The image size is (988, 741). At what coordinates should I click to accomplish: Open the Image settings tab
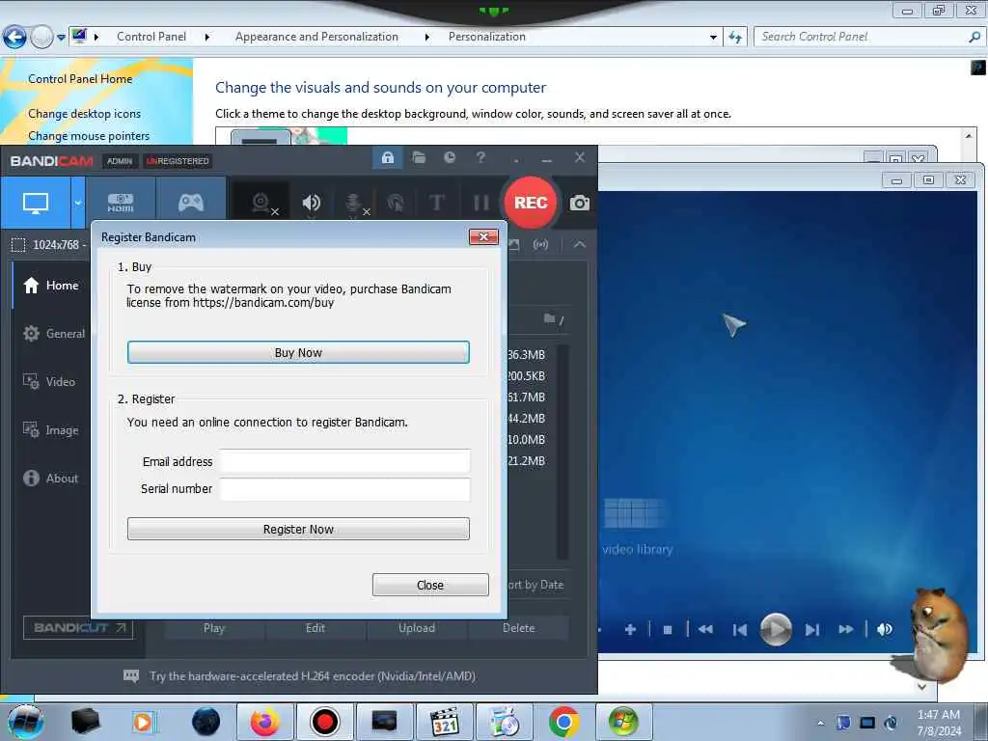(52, 430)
